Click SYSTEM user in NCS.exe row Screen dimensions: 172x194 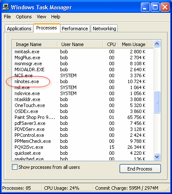pyautogui.click(x=68, y=75)
